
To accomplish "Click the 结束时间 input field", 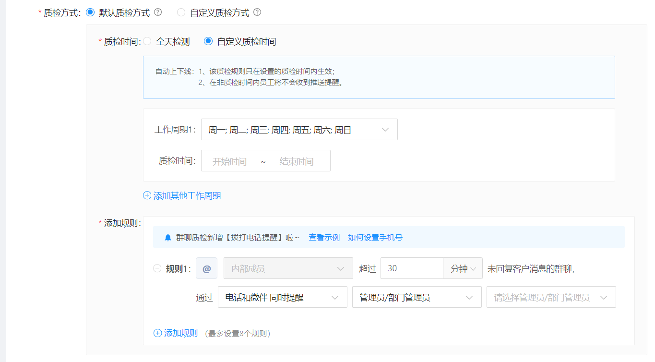I will [297, 161].
